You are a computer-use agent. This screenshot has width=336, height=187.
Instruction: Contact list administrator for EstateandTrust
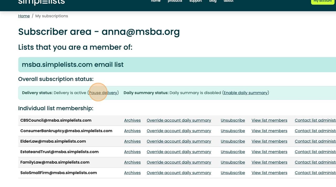click(x=315, y=152)
